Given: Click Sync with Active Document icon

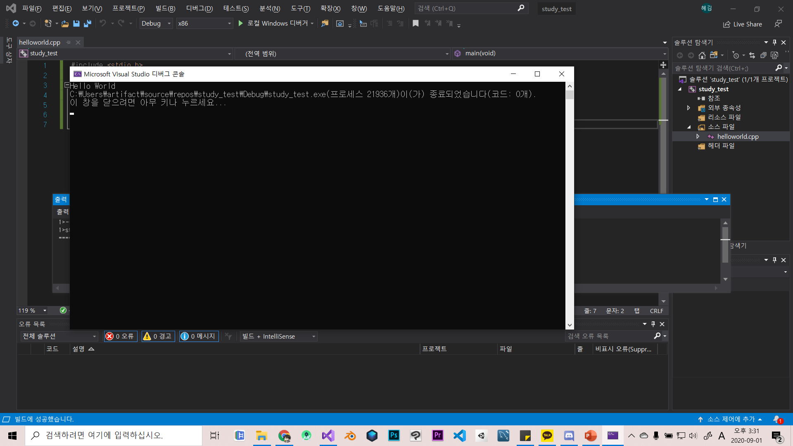Looking at the screenshot, I should [x=752, y=55].
